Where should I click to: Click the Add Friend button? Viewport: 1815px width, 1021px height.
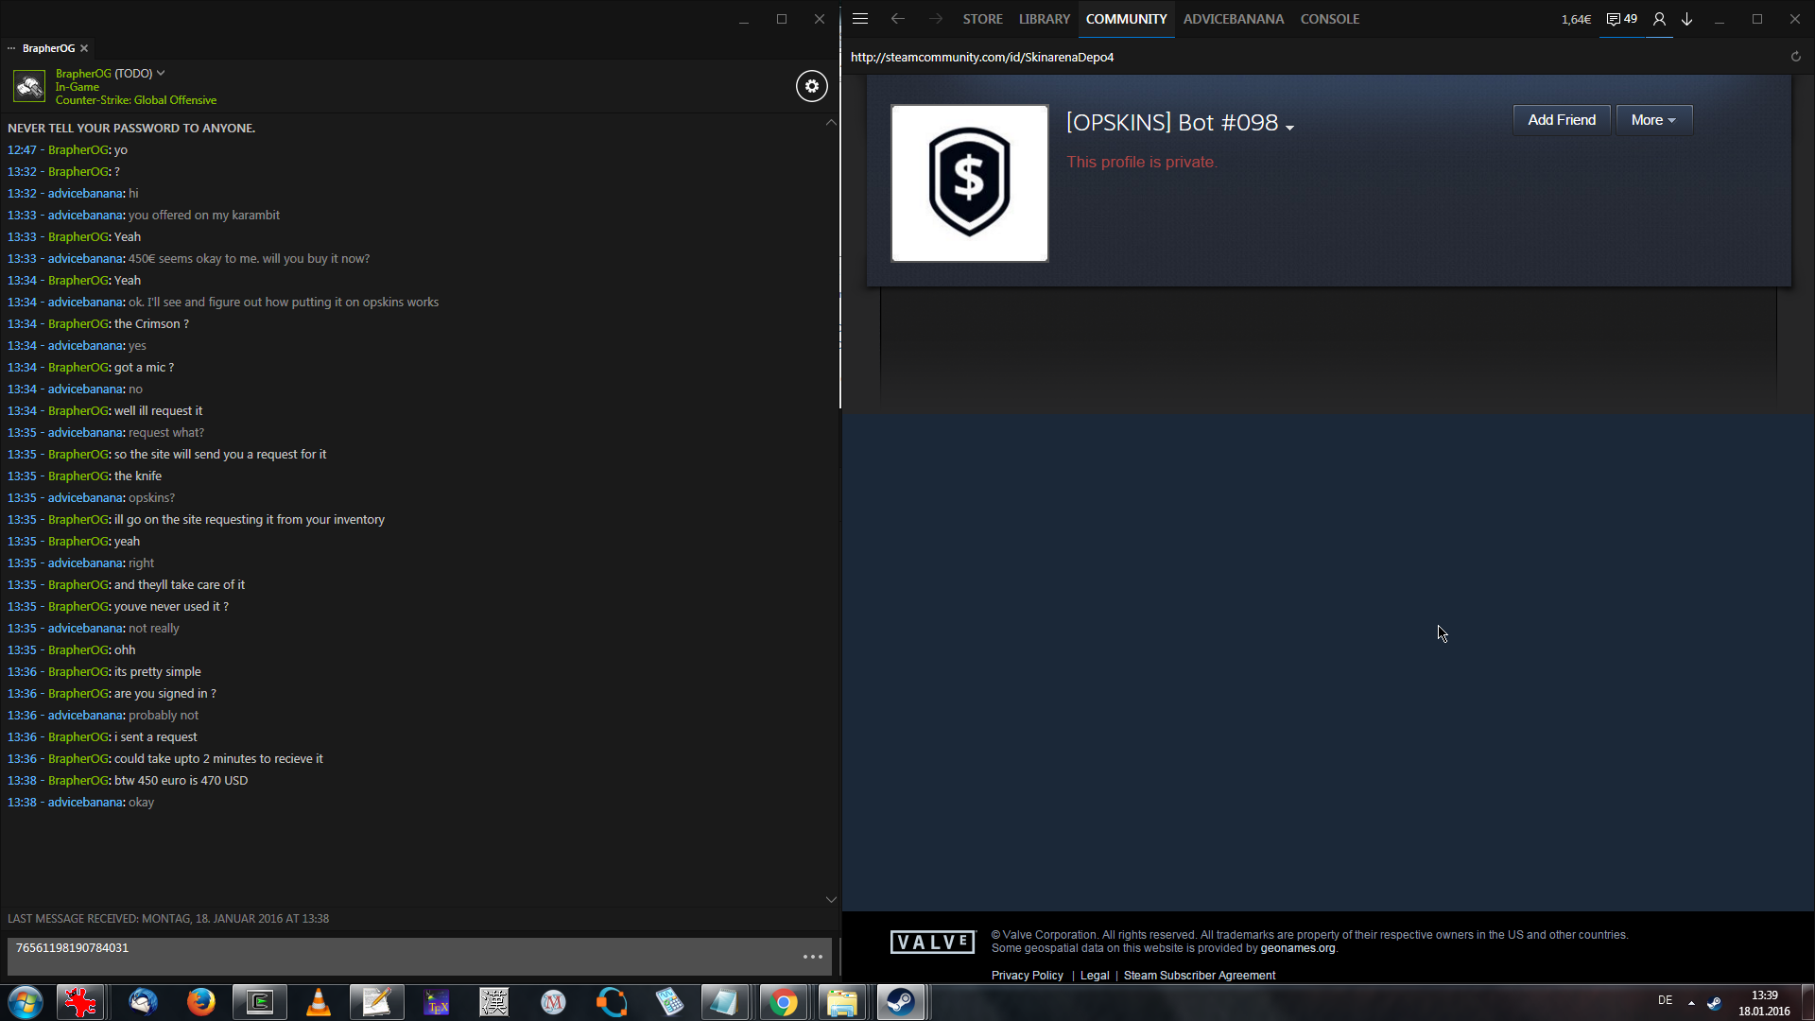tap(1561, 120)
